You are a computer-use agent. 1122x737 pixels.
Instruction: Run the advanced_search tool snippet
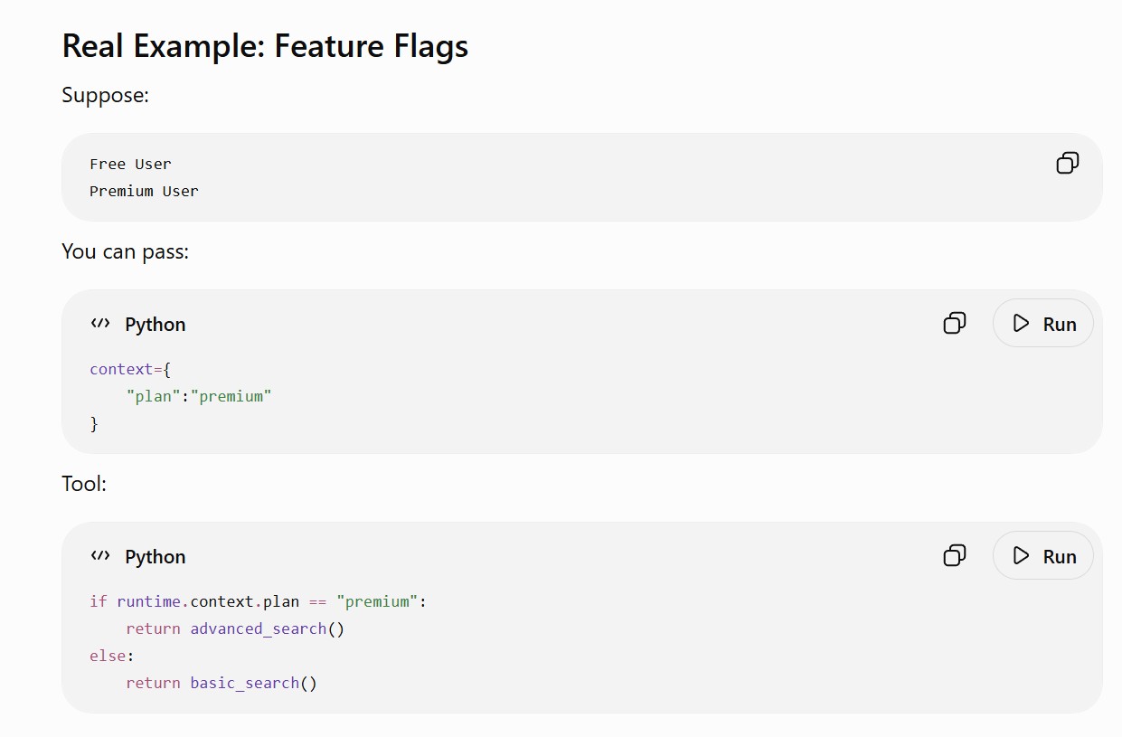point(1043,556)
